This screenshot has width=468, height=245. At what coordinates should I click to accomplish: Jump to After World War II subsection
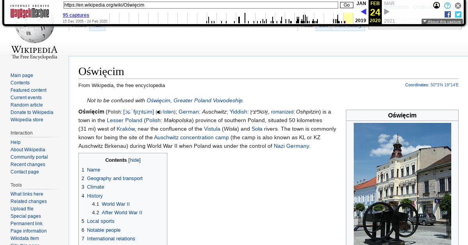pyautogui.click(x=122, y=213)
